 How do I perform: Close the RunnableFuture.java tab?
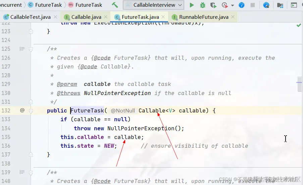tap(233, 17)
